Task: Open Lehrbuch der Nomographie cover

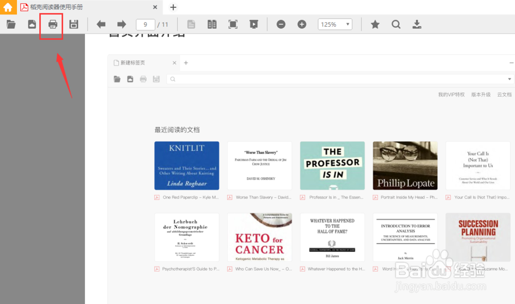Action: (x=186, y=237)
